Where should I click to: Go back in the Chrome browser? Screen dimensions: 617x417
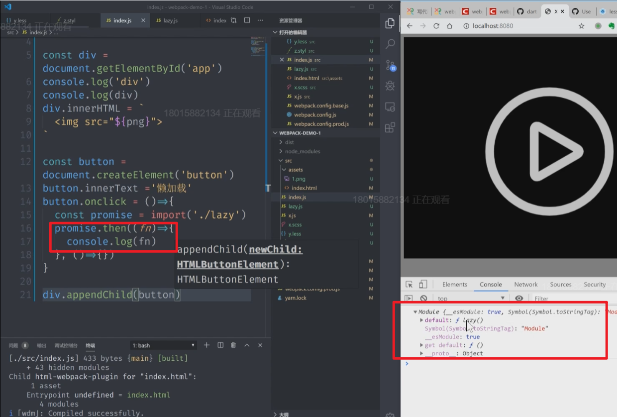(x=410, y=26)
